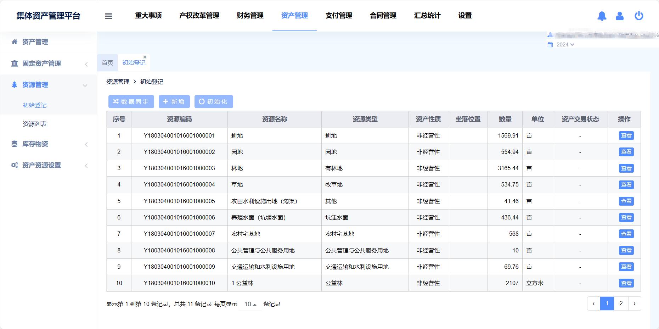
Task: Click the 数据同步 button
Action: pyautogui.click(x=131, y=102)
